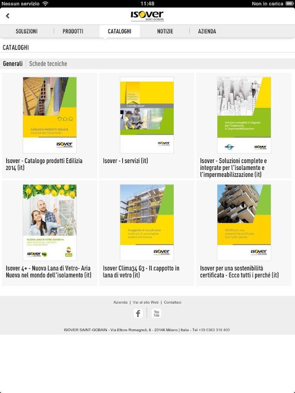Click title 'Isover - Catalogo prodotti Edilizia 2014 (it)'
Screen dimensions: 295x393
[44, 164]
